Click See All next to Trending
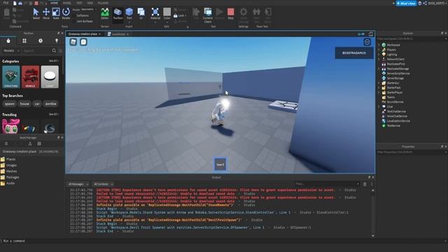The width and height of the screenshot is (448, 252). coord(53,114)
